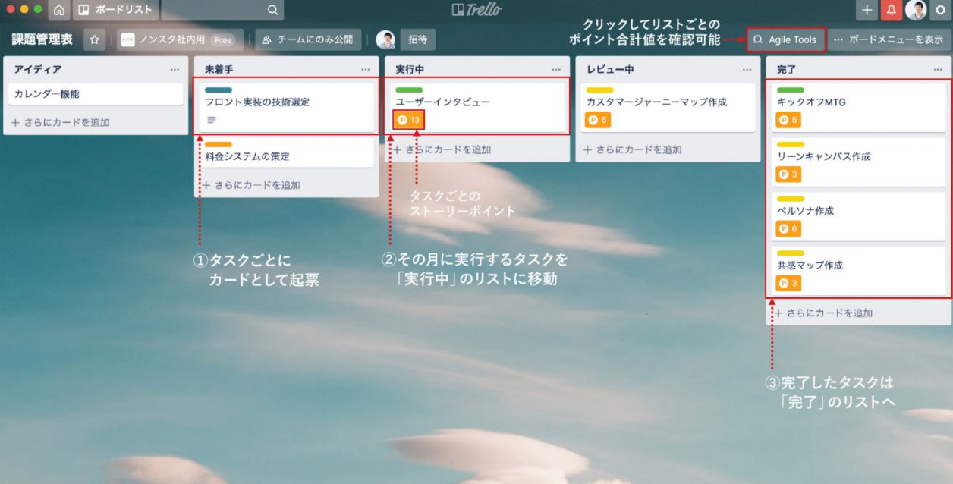Add another card to the 実行中 list
The width and height of the screenshot is (953, 484).
tap(442, 149)
